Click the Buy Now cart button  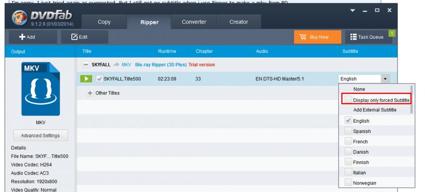(x=311, y=37)
